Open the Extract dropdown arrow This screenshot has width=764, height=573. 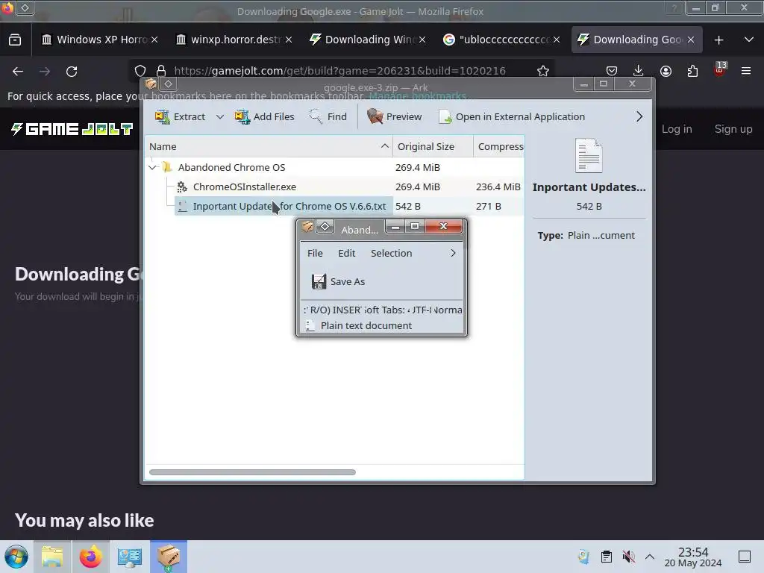coord(220,117)
